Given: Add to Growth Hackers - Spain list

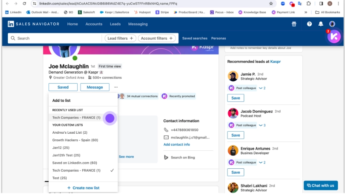Looking at the screenshot, I should click(x=83, y=140).
